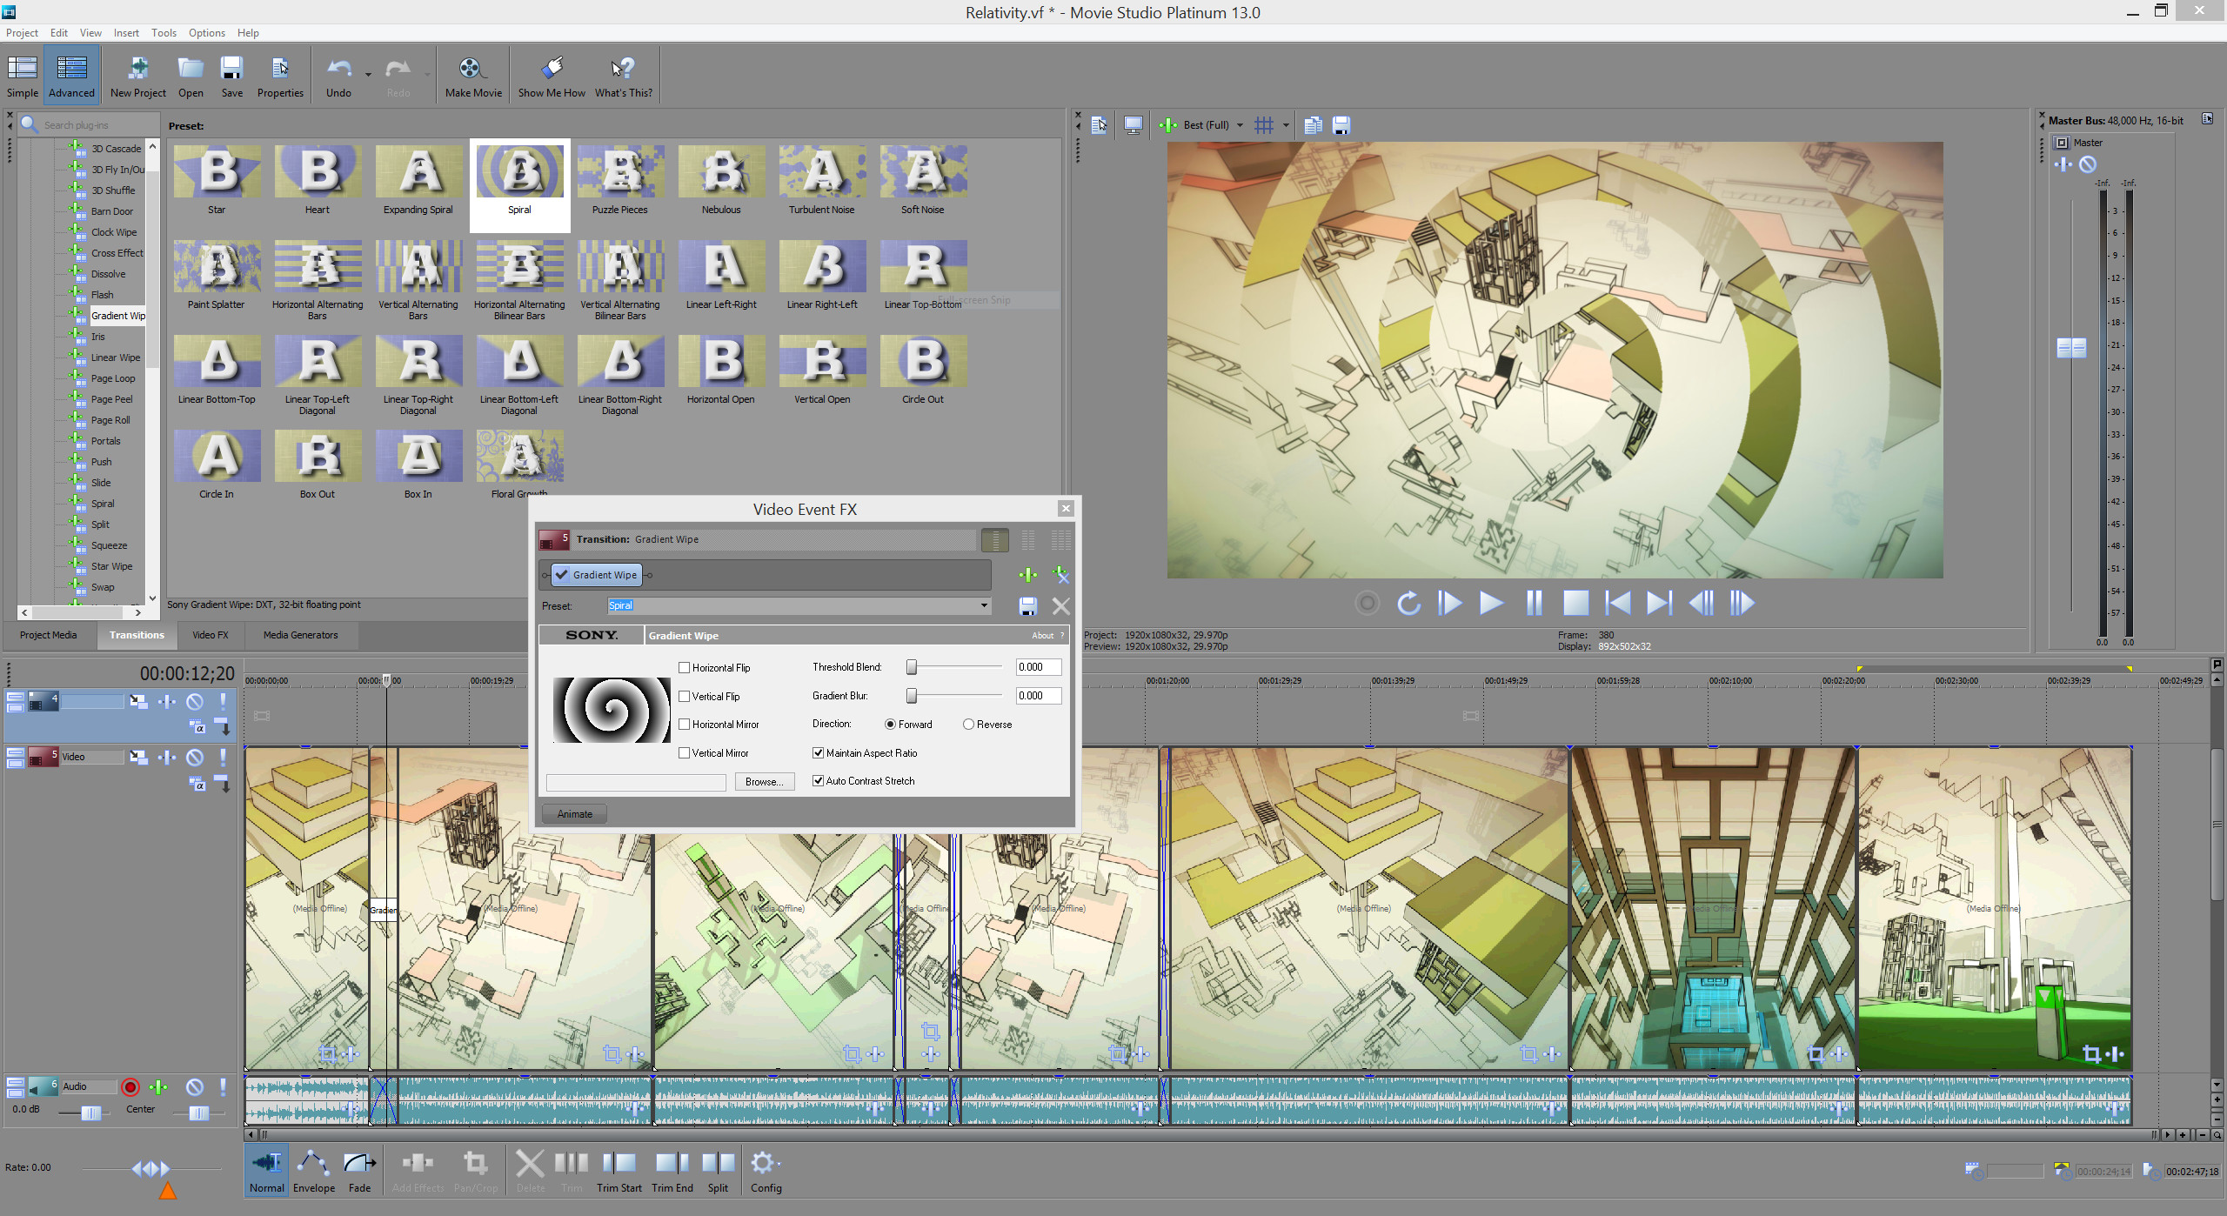Enable the Horizontal Flip checkbox
The image size is (2227, 1216).
(685, 667)
